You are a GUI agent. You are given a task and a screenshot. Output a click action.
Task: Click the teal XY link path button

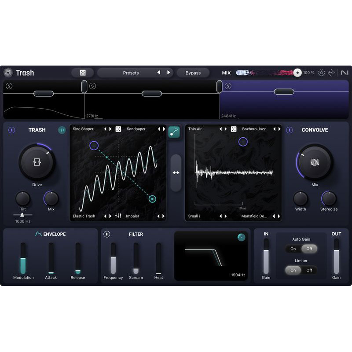click(174, 132)
